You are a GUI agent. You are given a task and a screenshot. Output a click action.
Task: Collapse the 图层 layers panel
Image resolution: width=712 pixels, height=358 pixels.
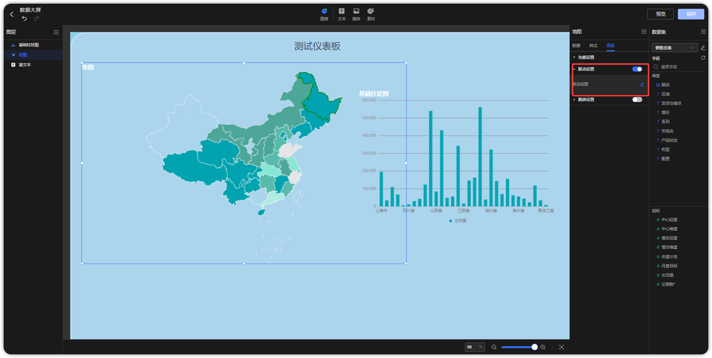pos(56,32)
